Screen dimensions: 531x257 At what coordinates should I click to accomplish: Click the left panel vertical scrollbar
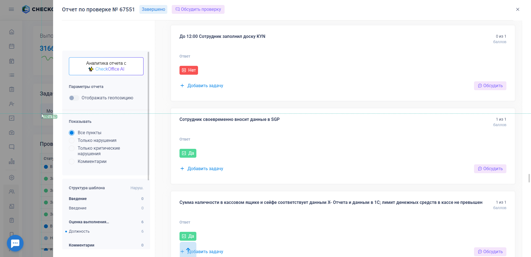pos(149,116)
